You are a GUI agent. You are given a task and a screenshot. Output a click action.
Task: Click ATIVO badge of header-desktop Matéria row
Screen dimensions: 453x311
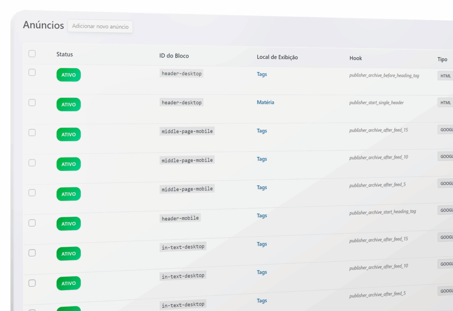click(x=69, y=104)
